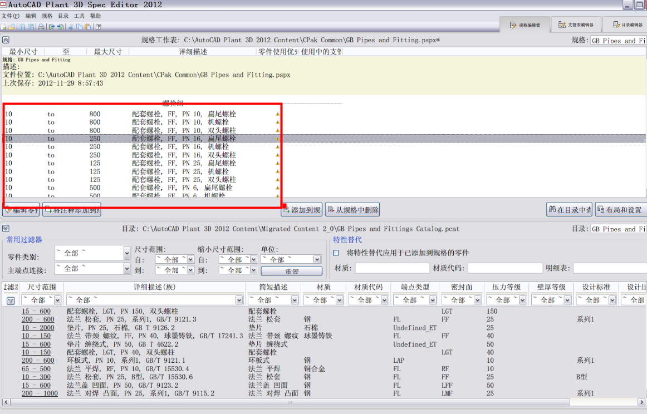Click the Save all toolbar icon
This screenshot has height=414, width=647.
[31, 27]
